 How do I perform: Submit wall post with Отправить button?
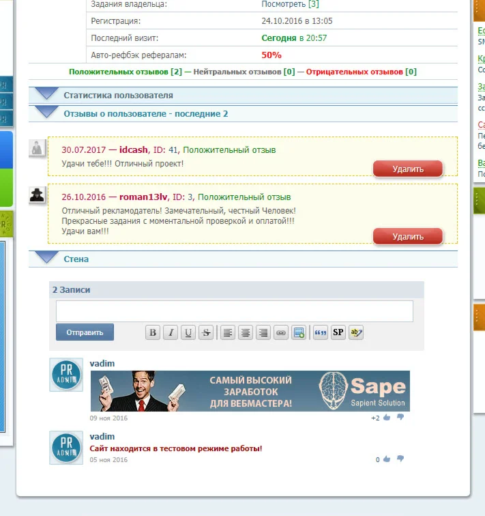point(85,332)
